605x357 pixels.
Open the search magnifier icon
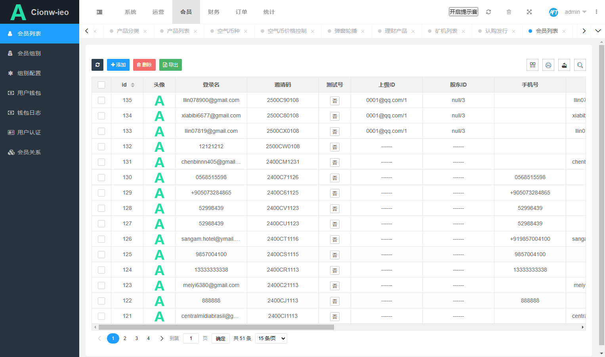pyautogui.click(x=580, y=65)
